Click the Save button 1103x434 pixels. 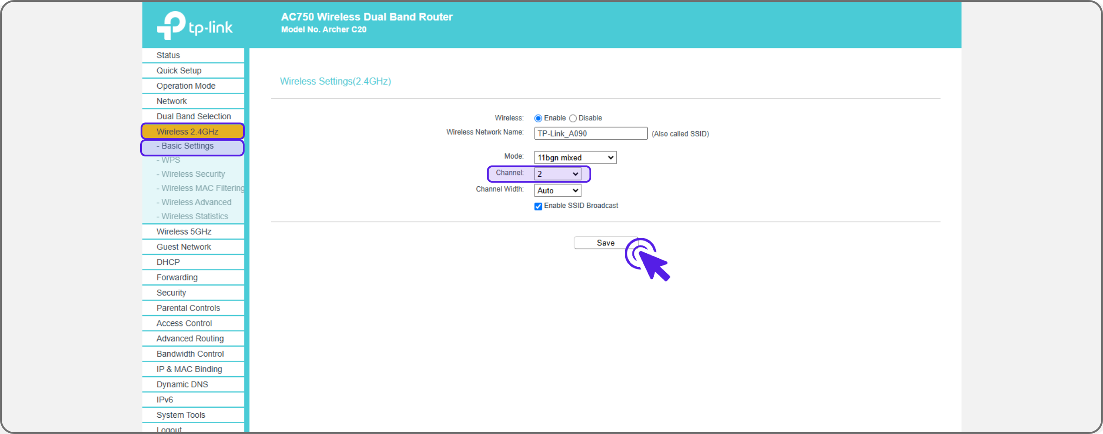[605, 243]
